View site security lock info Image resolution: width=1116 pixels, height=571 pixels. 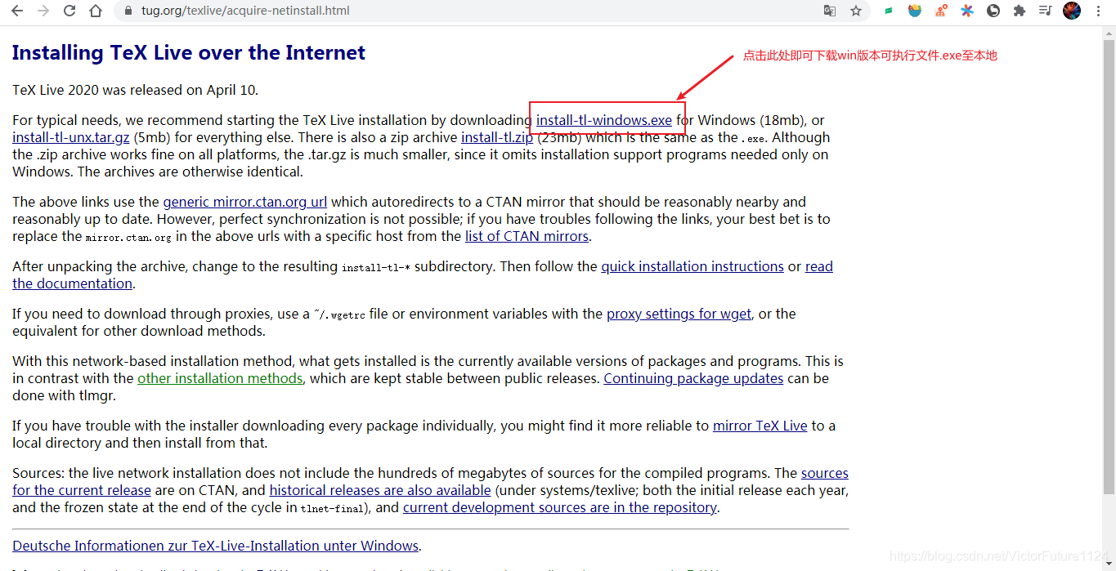(128, 11)
